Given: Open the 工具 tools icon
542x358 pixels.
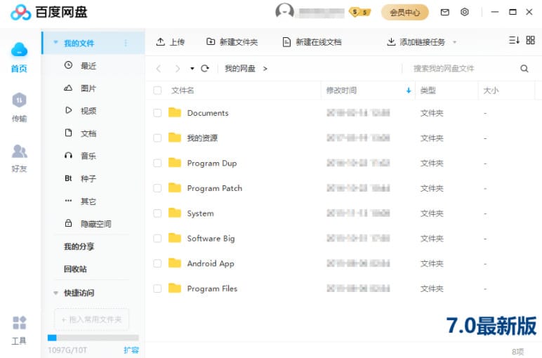Looking at the screenshot, I should click(x=20, y=322).
